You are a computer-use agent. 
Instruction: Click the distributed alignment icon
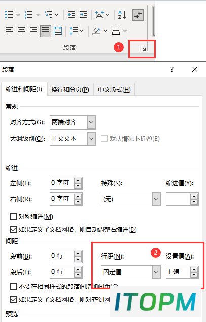coord(58,31)
